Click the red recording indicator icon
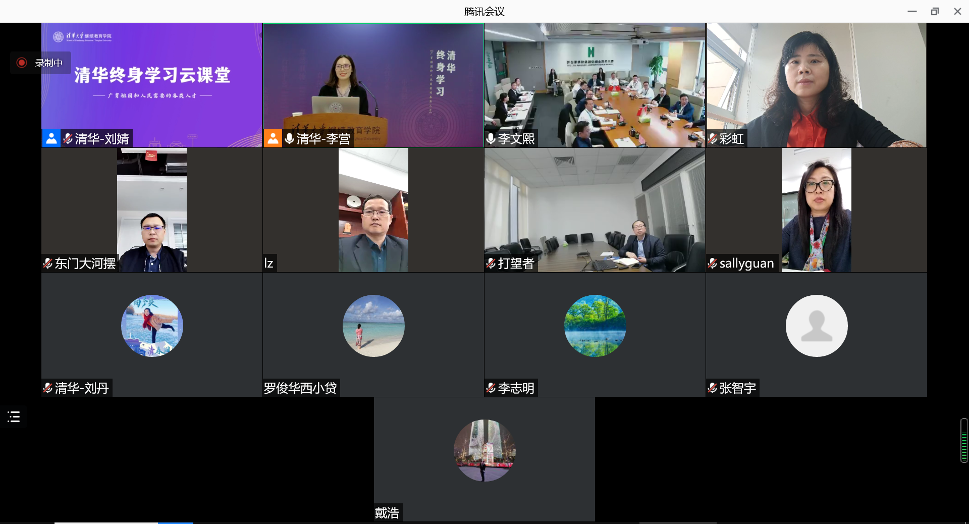 pyautogui.click(x=22, y=63)
